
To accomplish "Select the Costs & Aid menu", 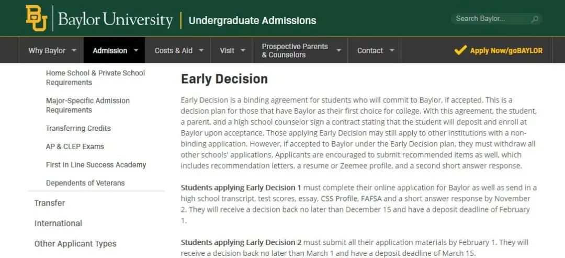I will [174, 51].
